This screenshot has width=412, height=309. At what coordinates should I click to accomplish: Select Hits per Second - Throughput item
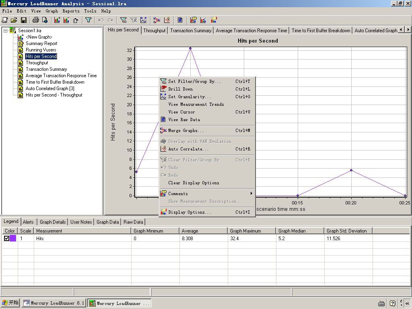click(54, 95)
